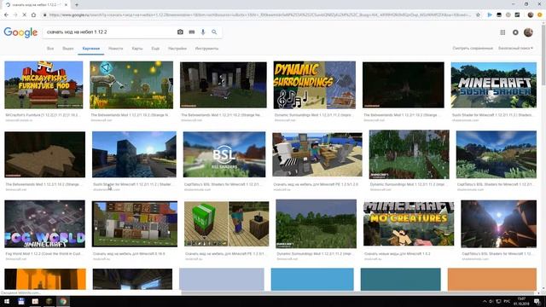Open the taskbar floppy-disk app icon
The width and height of the screenshot is (546, 307).
(21, 301)
